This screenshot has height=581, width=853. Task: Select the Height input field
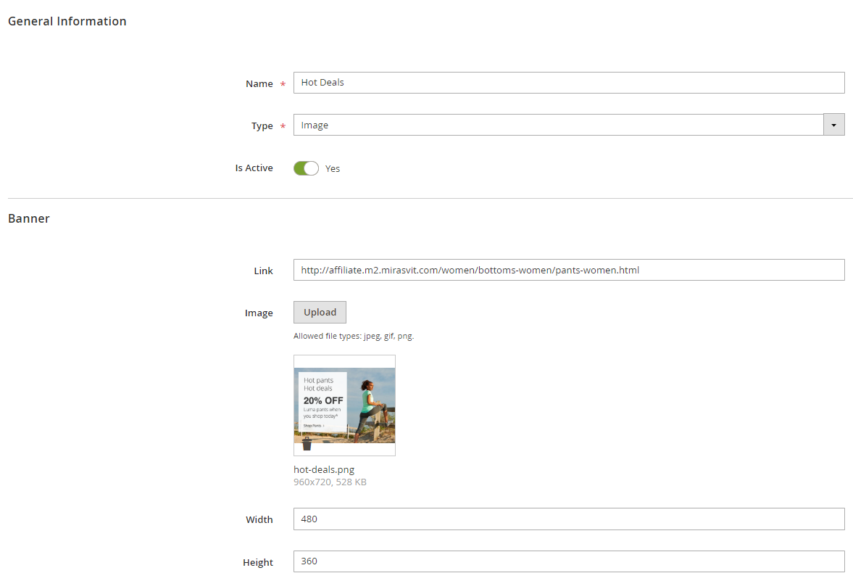[568, 561]
